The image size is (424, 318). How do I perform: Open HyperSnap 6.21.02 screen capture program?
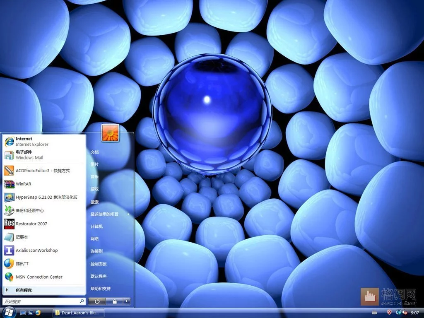click(44, 197)
